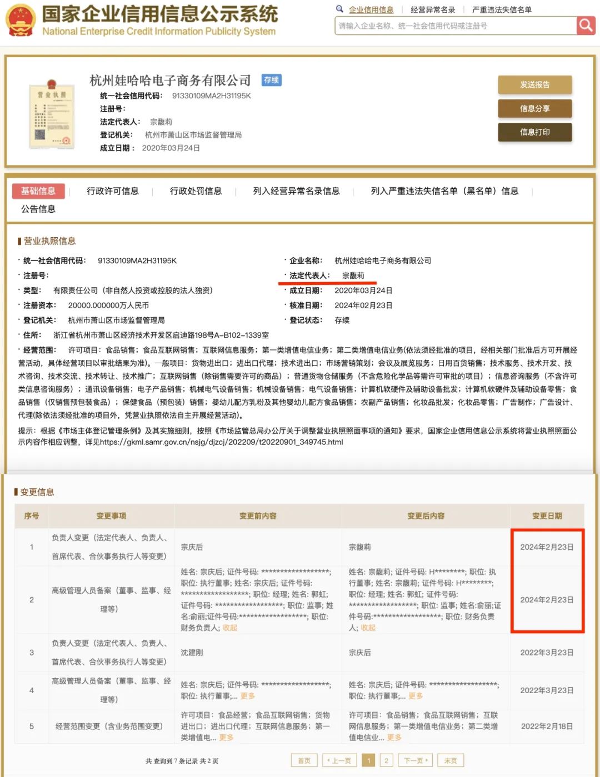This screenshot has height=777, width=600.
Task: Click the 信息分享 button
Action: pos(535,109)
